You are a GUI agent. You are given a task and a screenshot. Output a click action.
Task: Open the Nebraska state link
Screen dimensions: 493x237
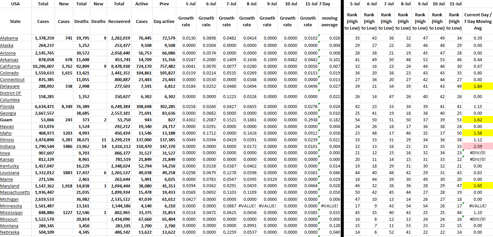coord(10,232)
